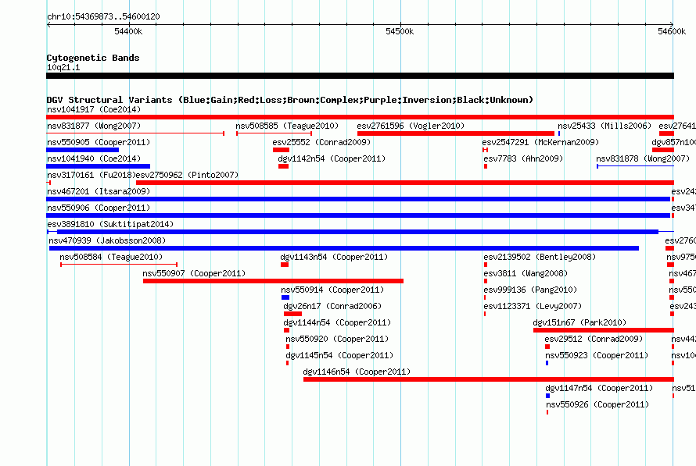Image resolution: width=696 pixels, height=466 pixels.
Task: Open nsv508585 (Teague2010) variant
Action: (287, 126)
